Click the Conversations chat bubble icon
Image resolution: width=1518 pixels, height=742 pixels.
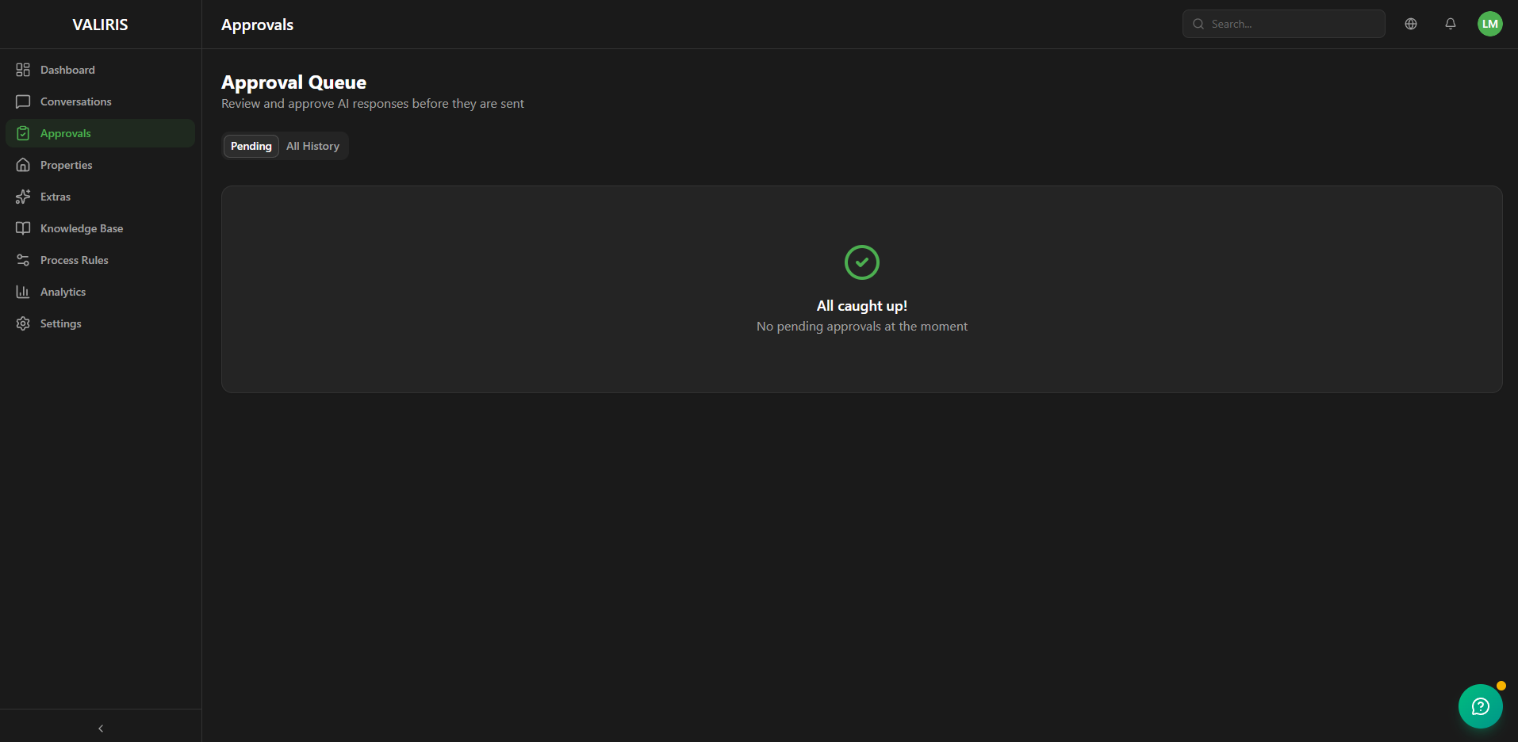pyautogui.click(x=23, y=101)
